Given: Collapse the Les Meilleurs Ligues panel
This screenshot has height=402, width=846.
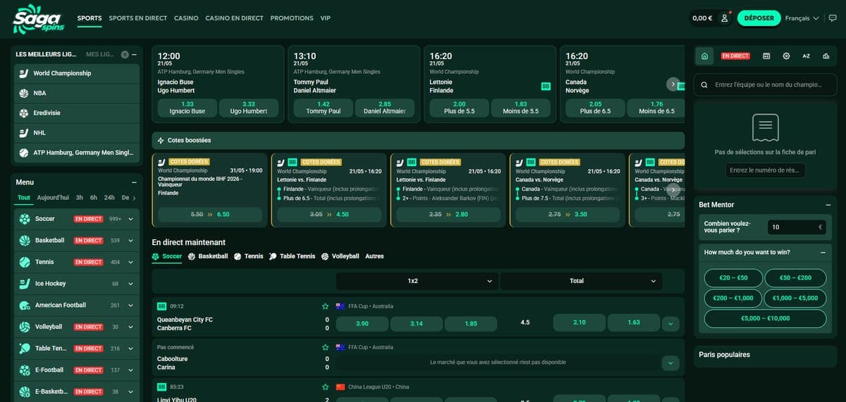Looking at the screenshot, I should click(134, 54).
